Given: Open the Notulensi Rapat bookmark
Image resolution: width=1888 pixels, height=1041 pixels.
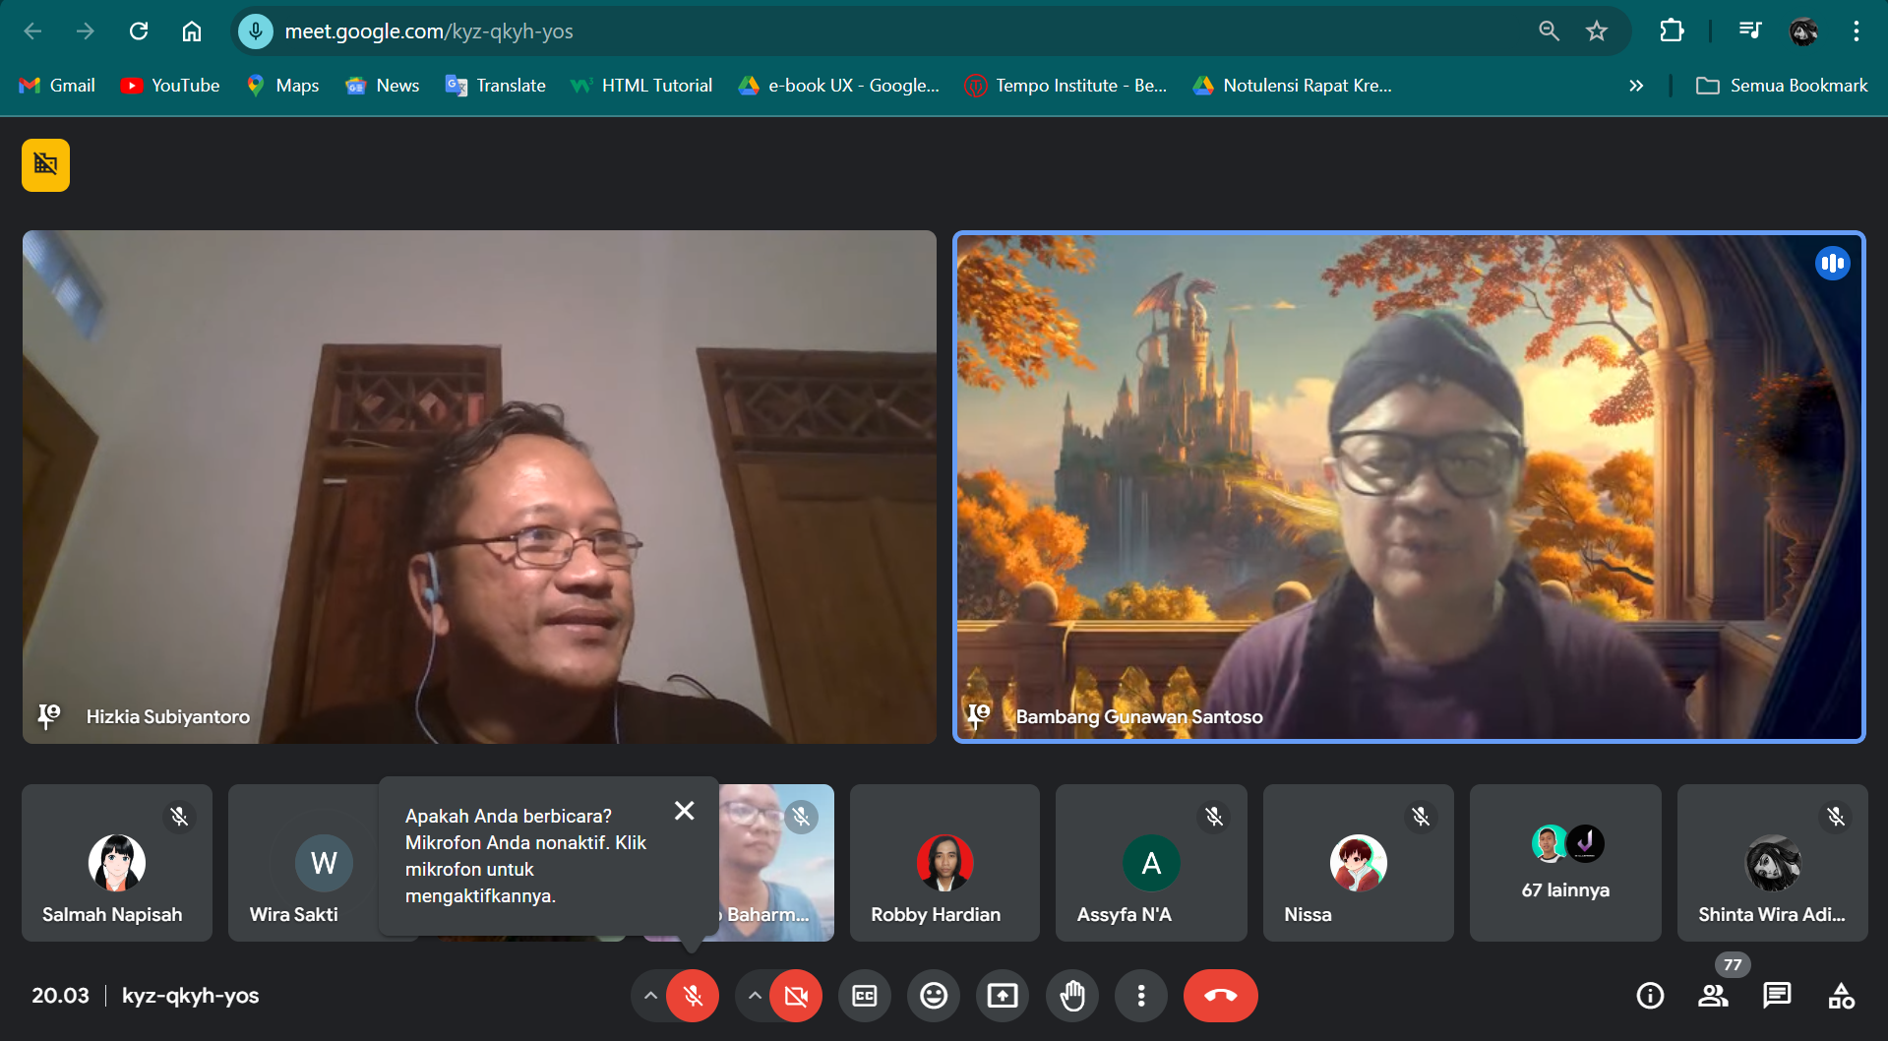Looking at the screenshot, I should click(x=1293, y=86).
